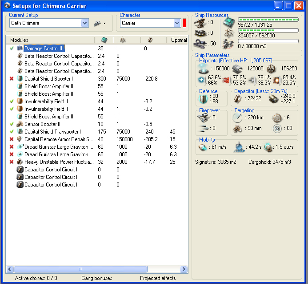Select the Damage Control II module row

[x=96, y=49]
